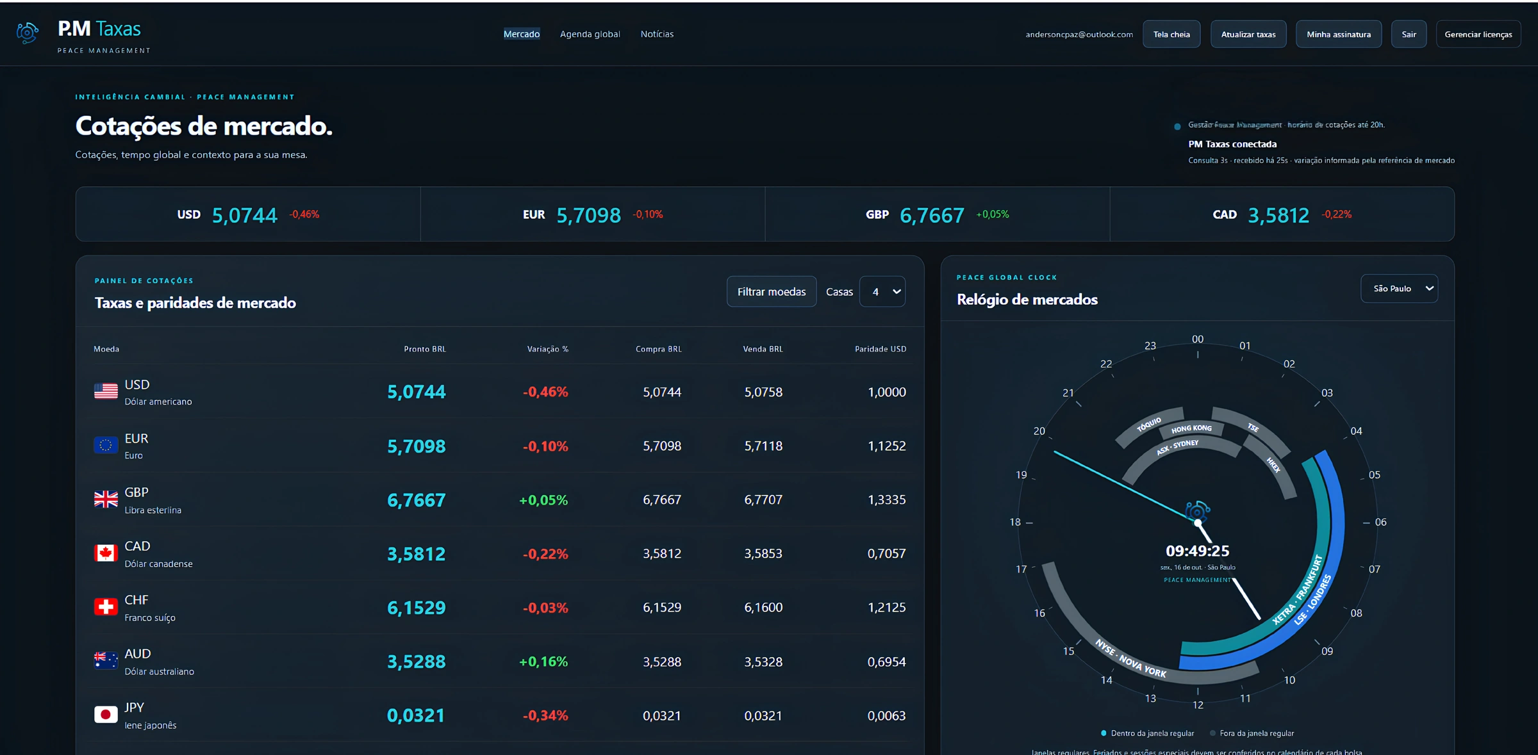Screen dimensions: 1538x755
Task: Click the ASX · Sydney session arc
Action: pyautogui.click(x=1178, y=447)
